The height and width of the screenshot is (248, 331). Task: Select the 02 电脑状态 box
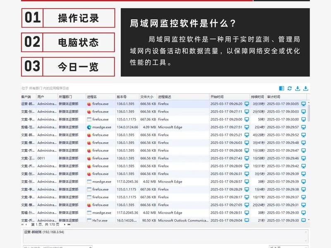68,42
